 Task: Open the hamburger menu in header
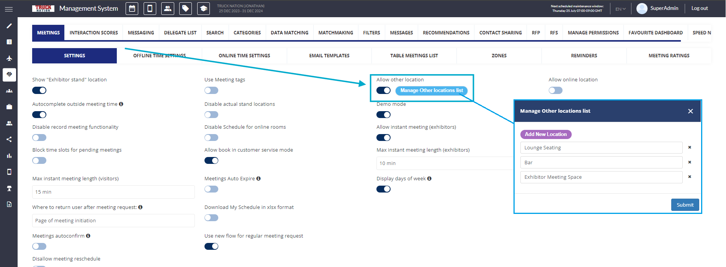[x=9, y=9]
